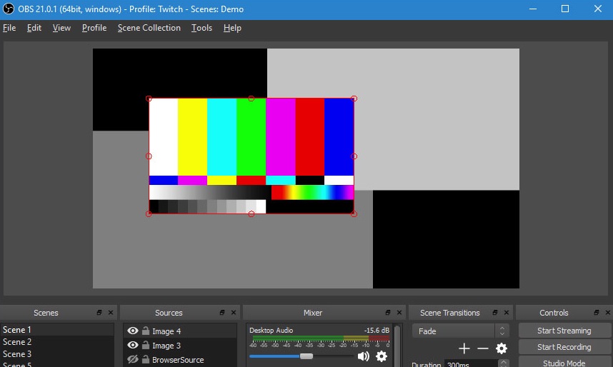Viewport: 613px width, 367px height.
Task: Close the Scenes dock panel
Action: pos(110,313)
